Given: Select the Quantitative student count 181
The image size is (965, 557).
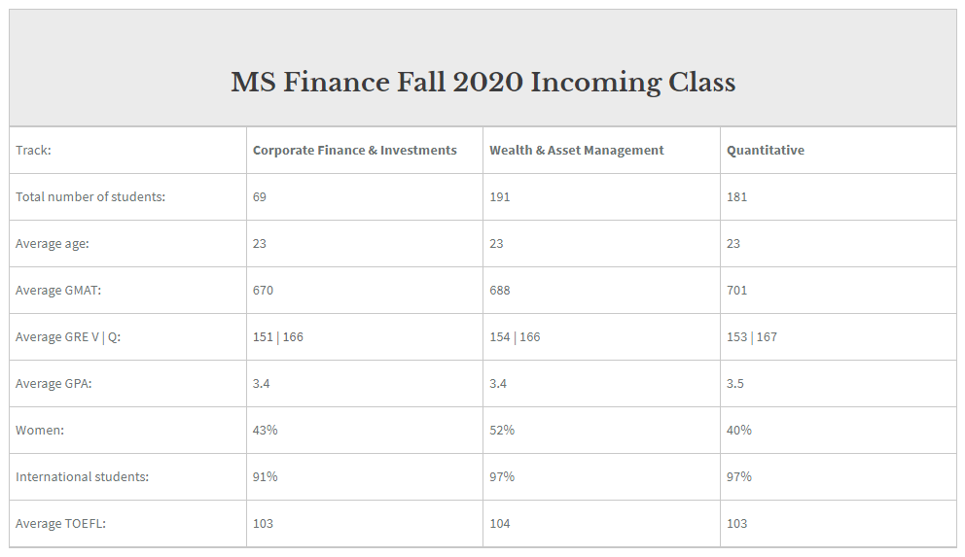Looking at the screenshot, I should [736, 197].
